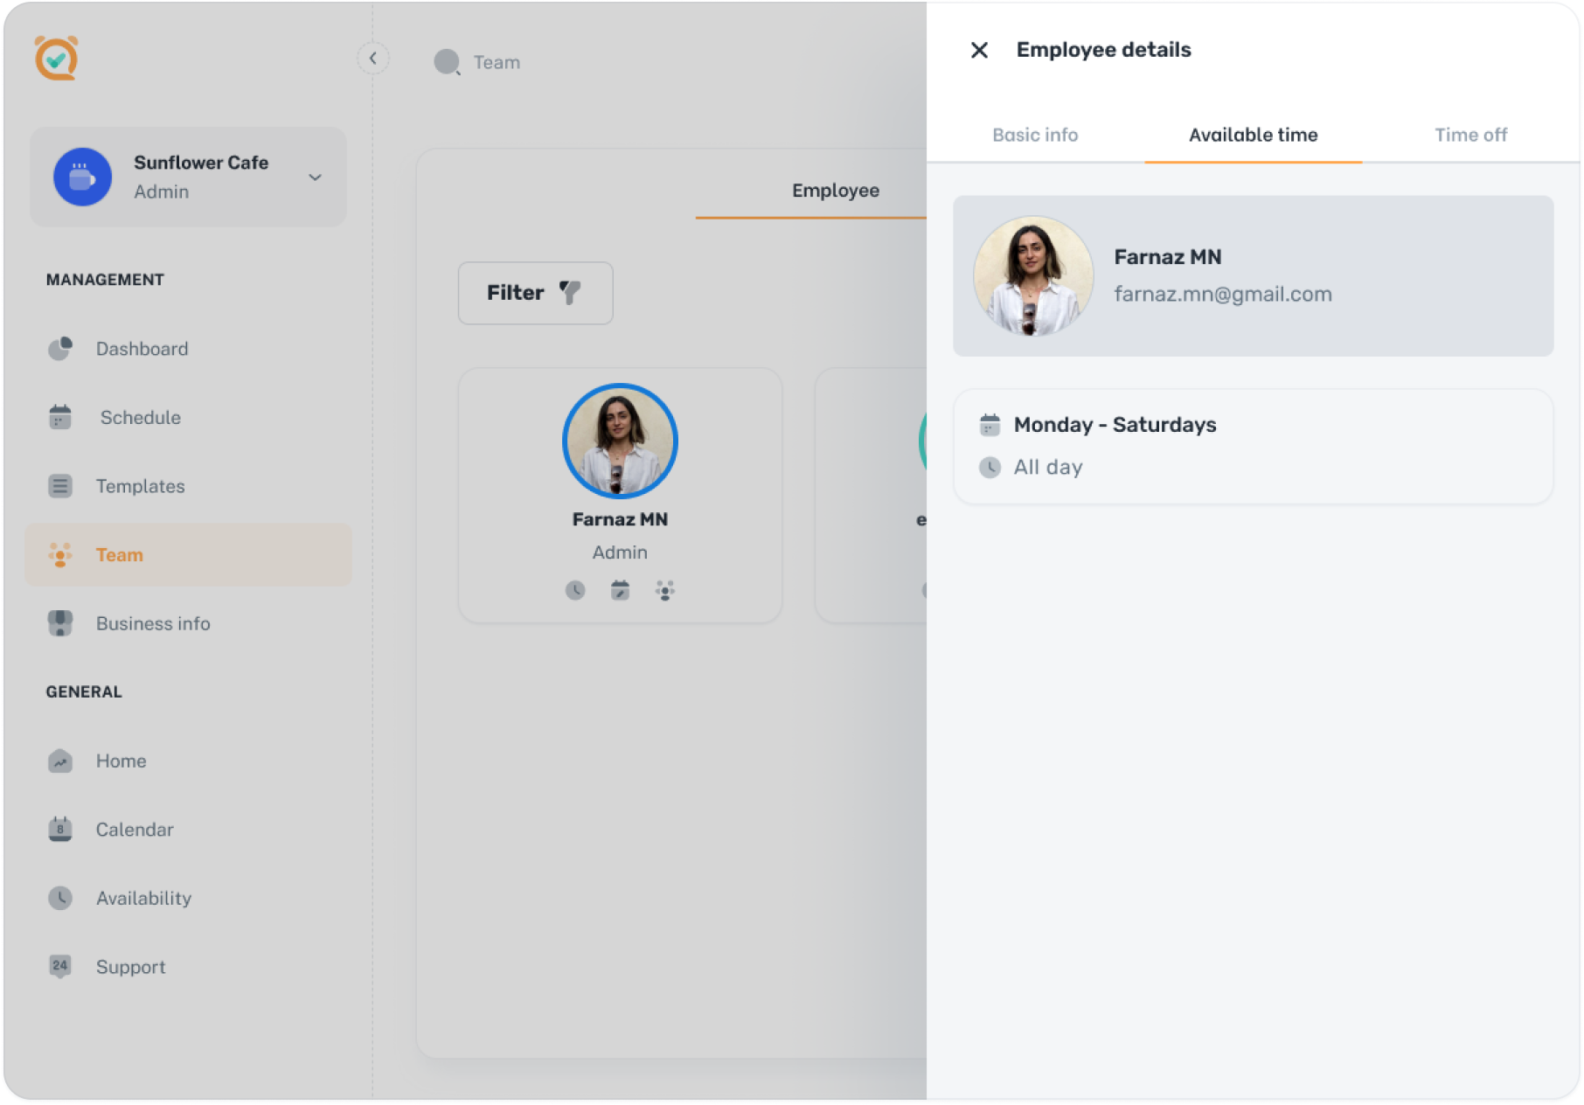Expand the Sunflower Cafe workspace dropdown
This screenshot has height=1105, width=1584.
315,177
